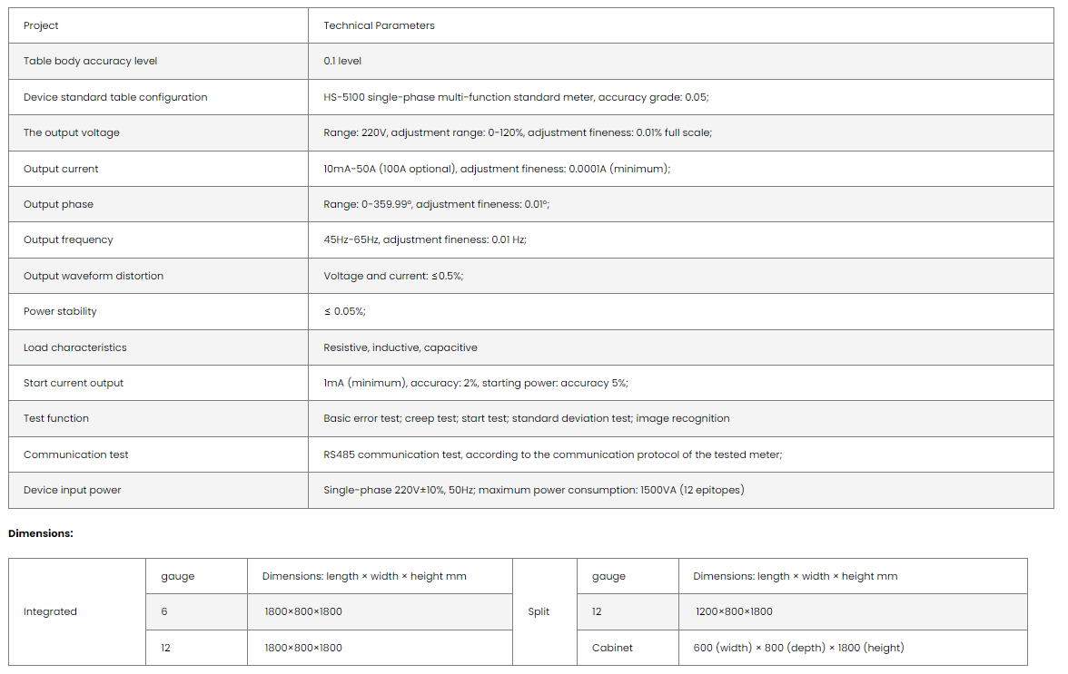
Task: Select the 'Table body accuracy level' row label
Action: (90, 61)
